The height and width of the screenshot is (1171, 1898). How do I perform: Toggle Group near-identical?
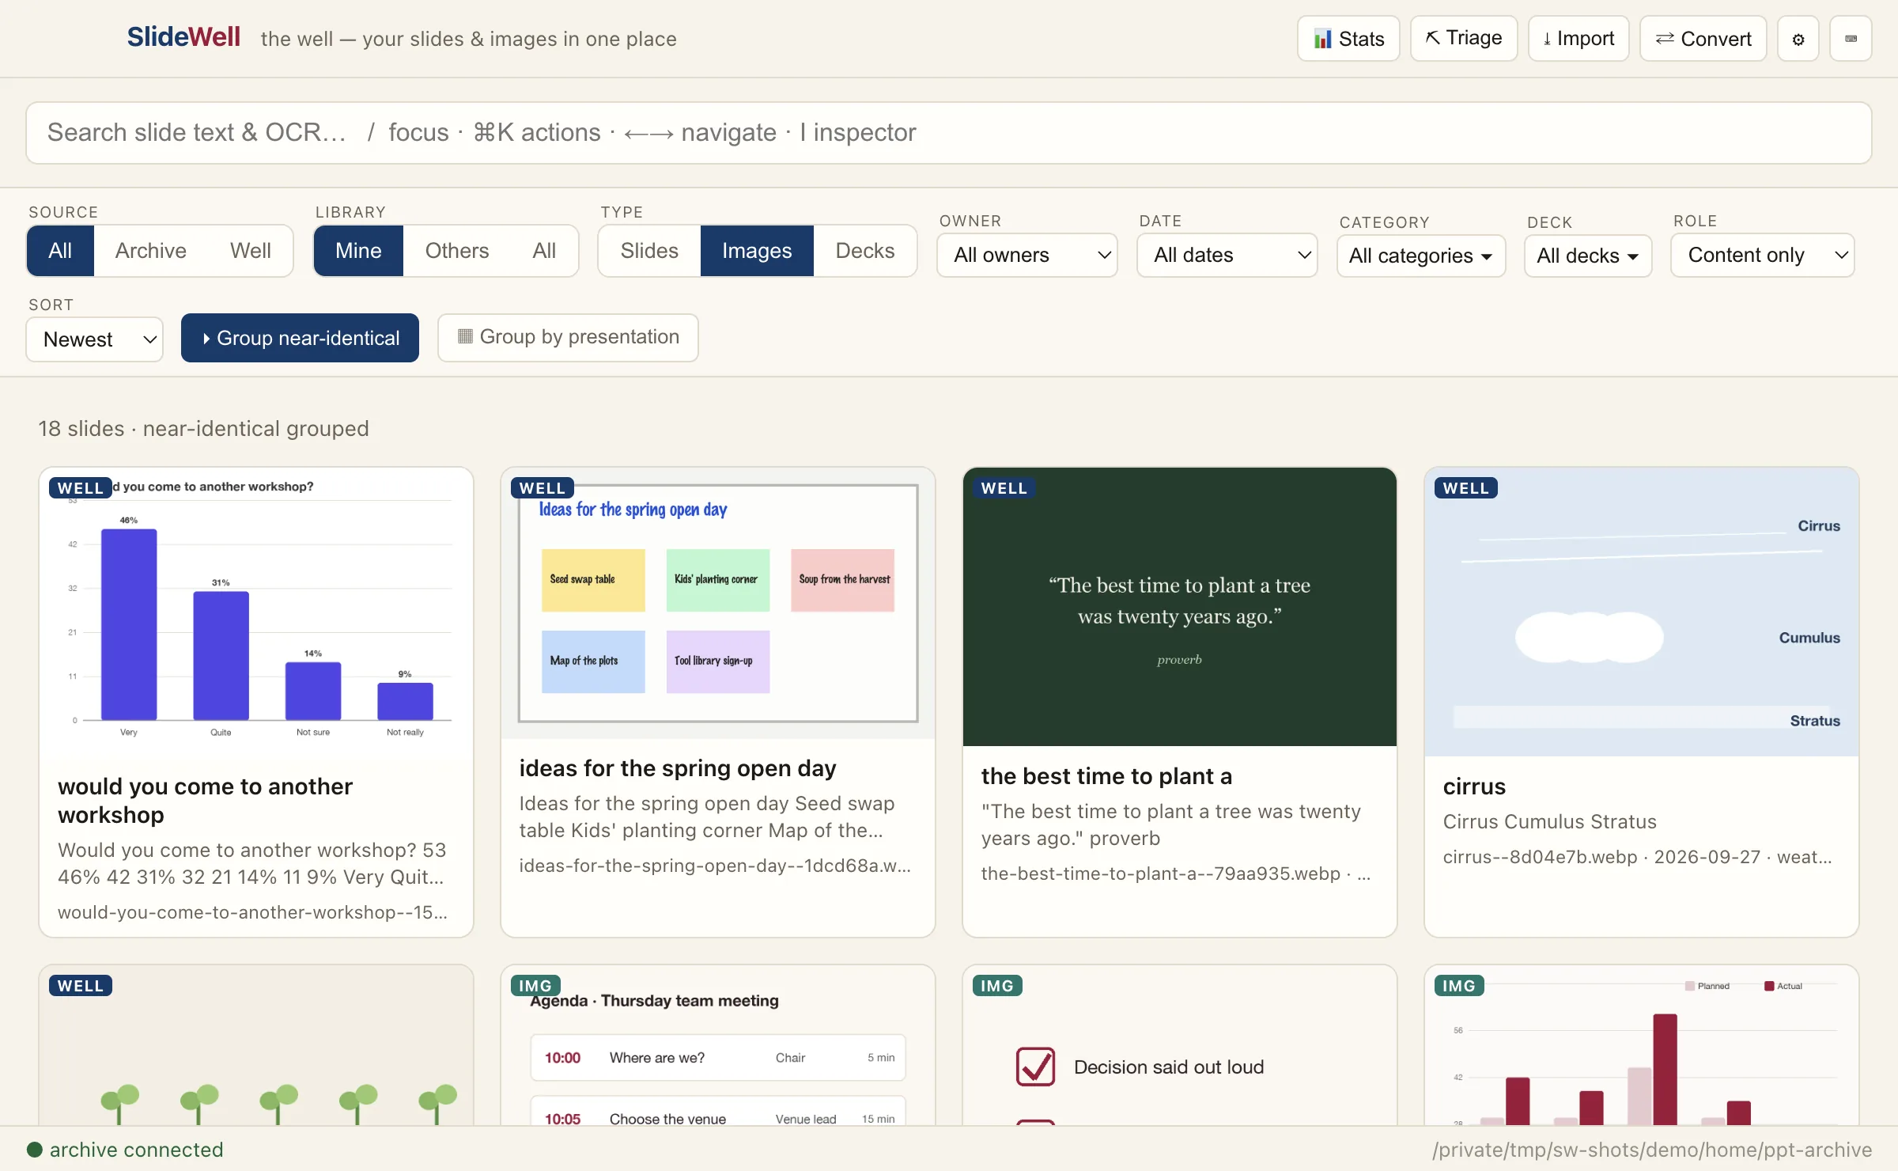300,338
